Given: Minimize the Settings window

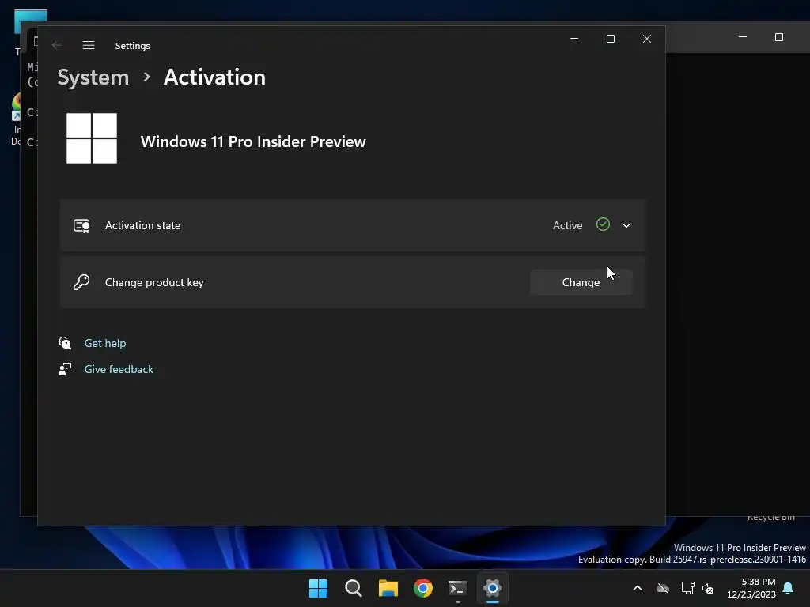Looking at the screenshot, I should [574, 40].
